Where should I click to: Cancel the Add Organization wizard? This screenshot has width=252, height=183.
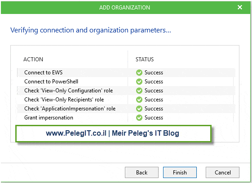223,173
